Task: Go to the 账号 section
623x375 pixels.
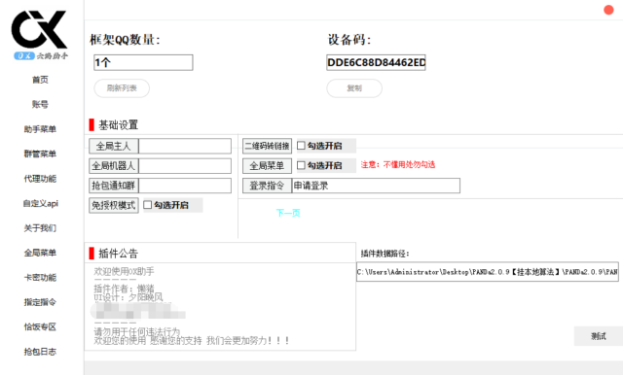Action: point(40,104)
